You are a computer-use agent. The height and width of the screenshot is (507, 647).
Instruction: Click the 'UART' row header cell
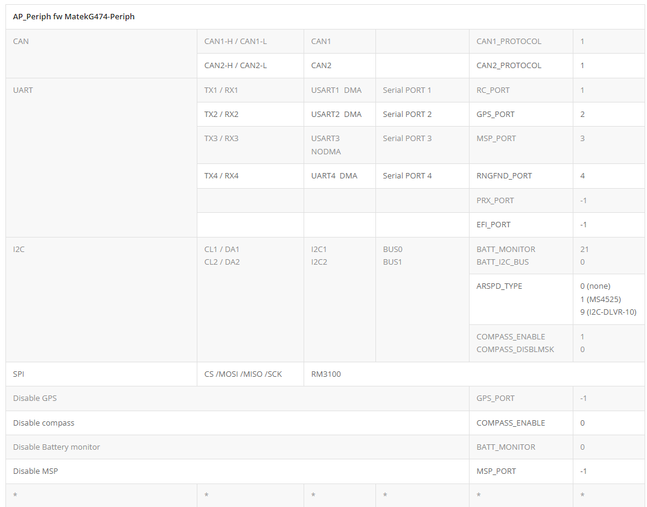(101, 157)
